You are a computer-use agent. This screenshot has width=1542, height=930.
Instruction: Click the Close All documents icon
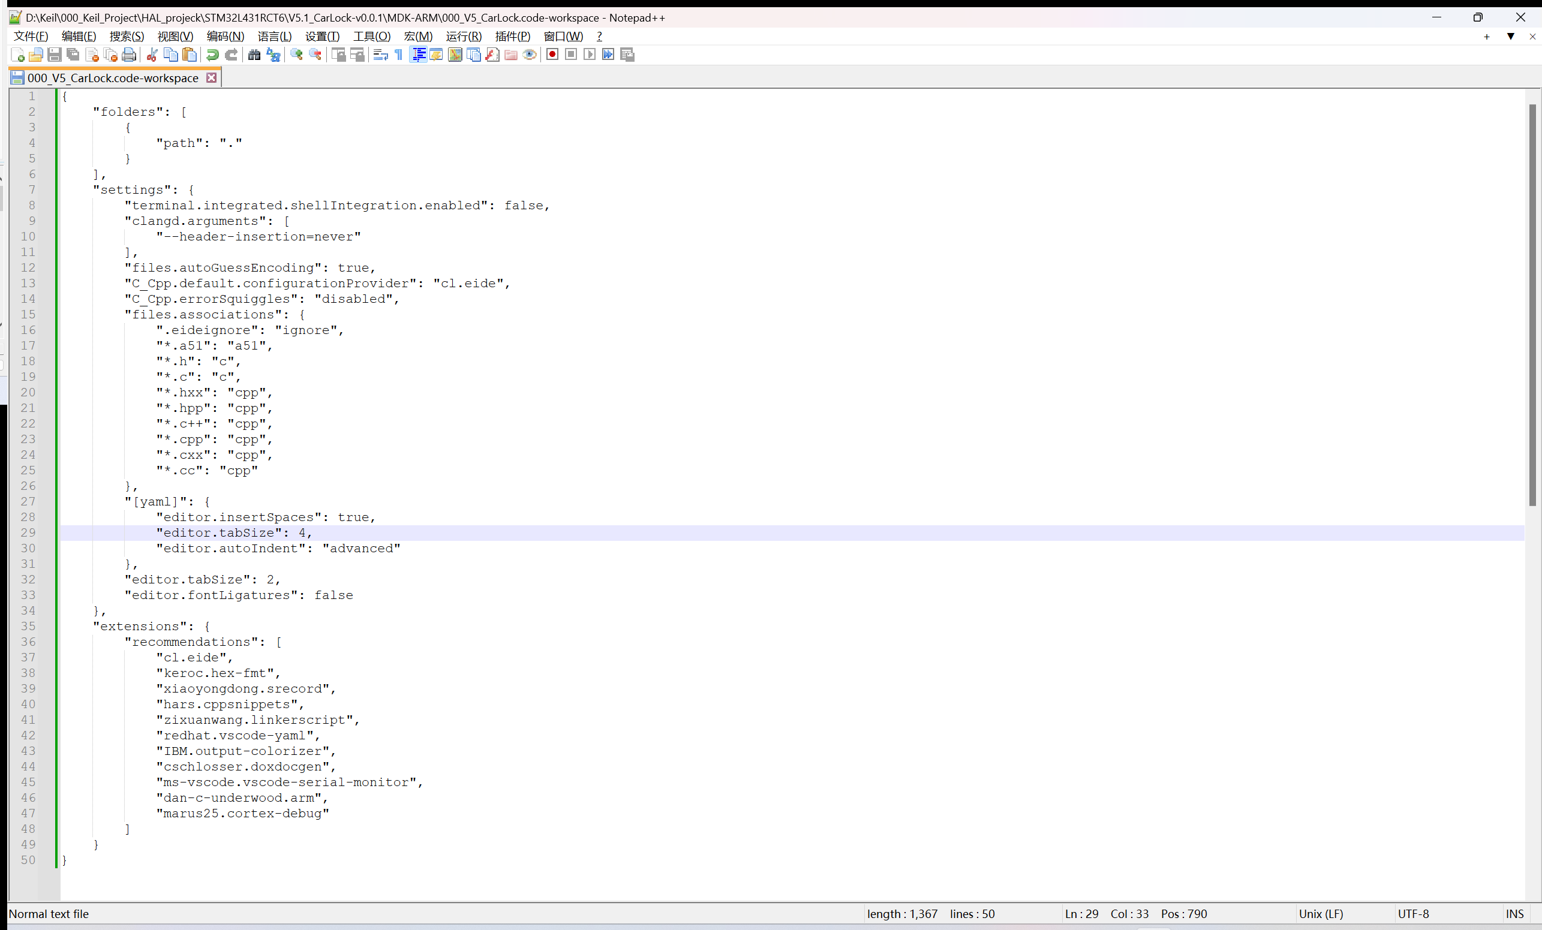coord(111,55)
